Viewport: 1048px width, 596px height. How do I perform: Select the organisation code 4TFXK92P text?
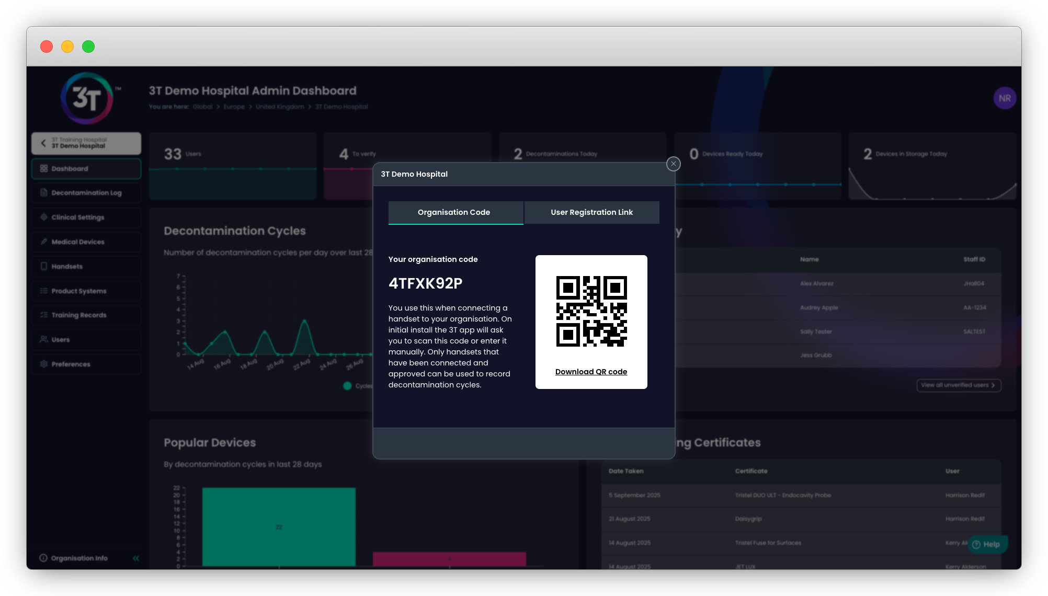pyautogui.click(x=425, y=283)
